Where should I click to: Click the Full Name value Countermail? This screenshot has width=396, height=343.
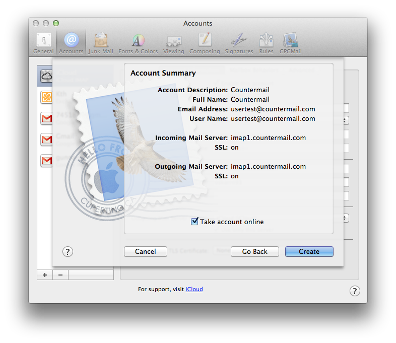click(x=250, y=100)
